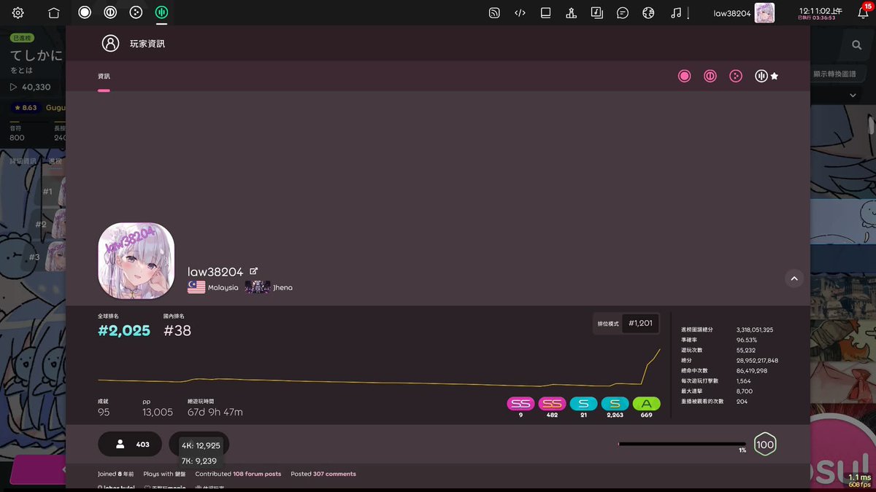Open the now playing music icon
The image size is (876, 492).
point(677,12)
